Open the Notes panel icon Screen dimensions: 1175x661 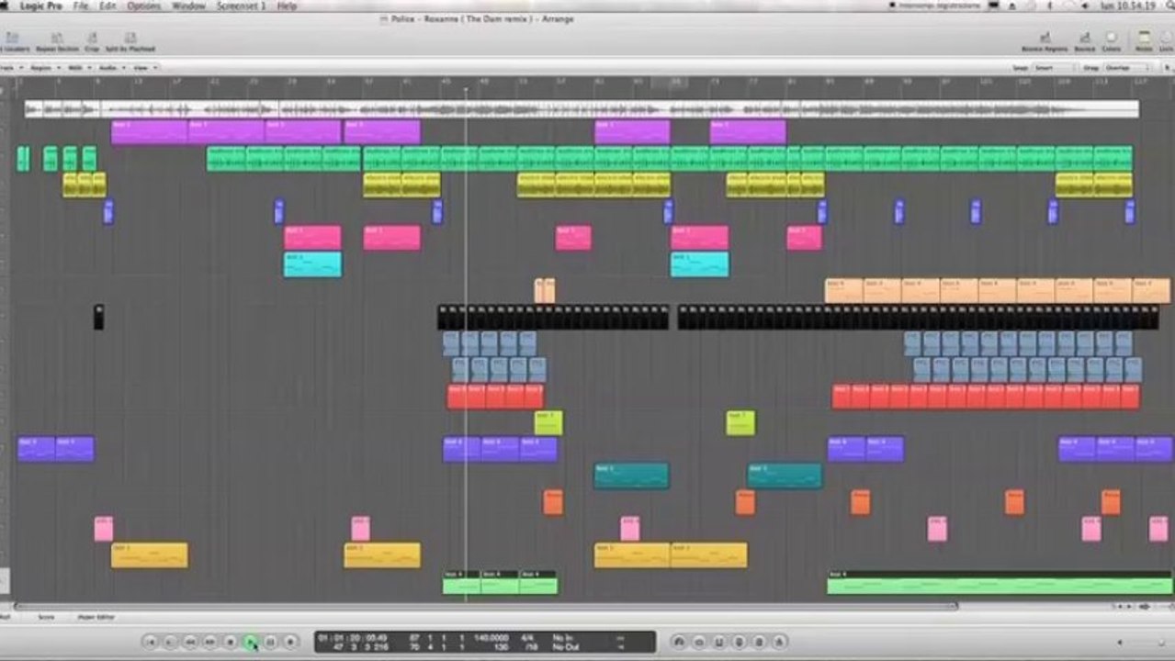(1145, 40)
